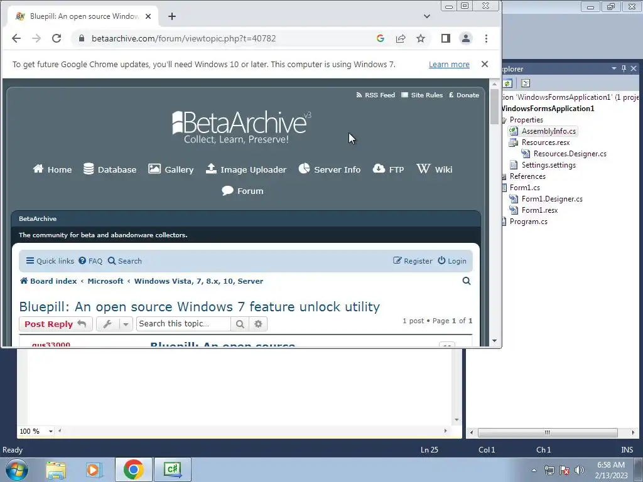Image resolution: width=643 pixels, height=482 pixels.
Task: Open the editor 100 % zoom dropdown
Action: 50,431
